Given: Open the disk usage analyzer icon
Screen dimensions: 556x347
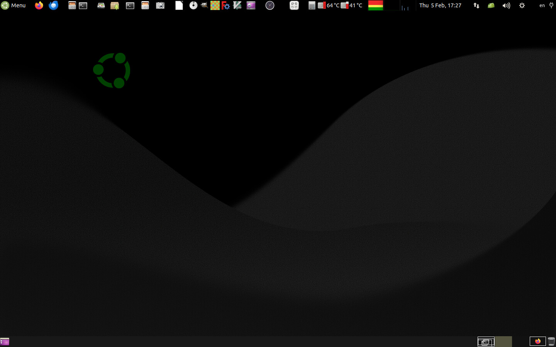Looking at the screenshot, I should click(x=101, y=5).
